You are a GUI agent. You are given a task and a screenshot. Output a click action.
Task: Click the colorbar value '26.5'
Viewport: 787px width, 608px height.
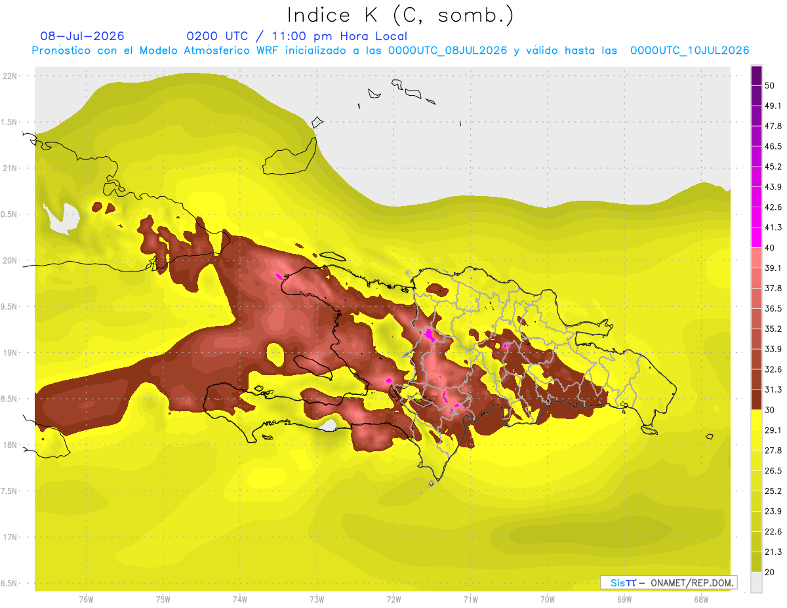(773, 471)
